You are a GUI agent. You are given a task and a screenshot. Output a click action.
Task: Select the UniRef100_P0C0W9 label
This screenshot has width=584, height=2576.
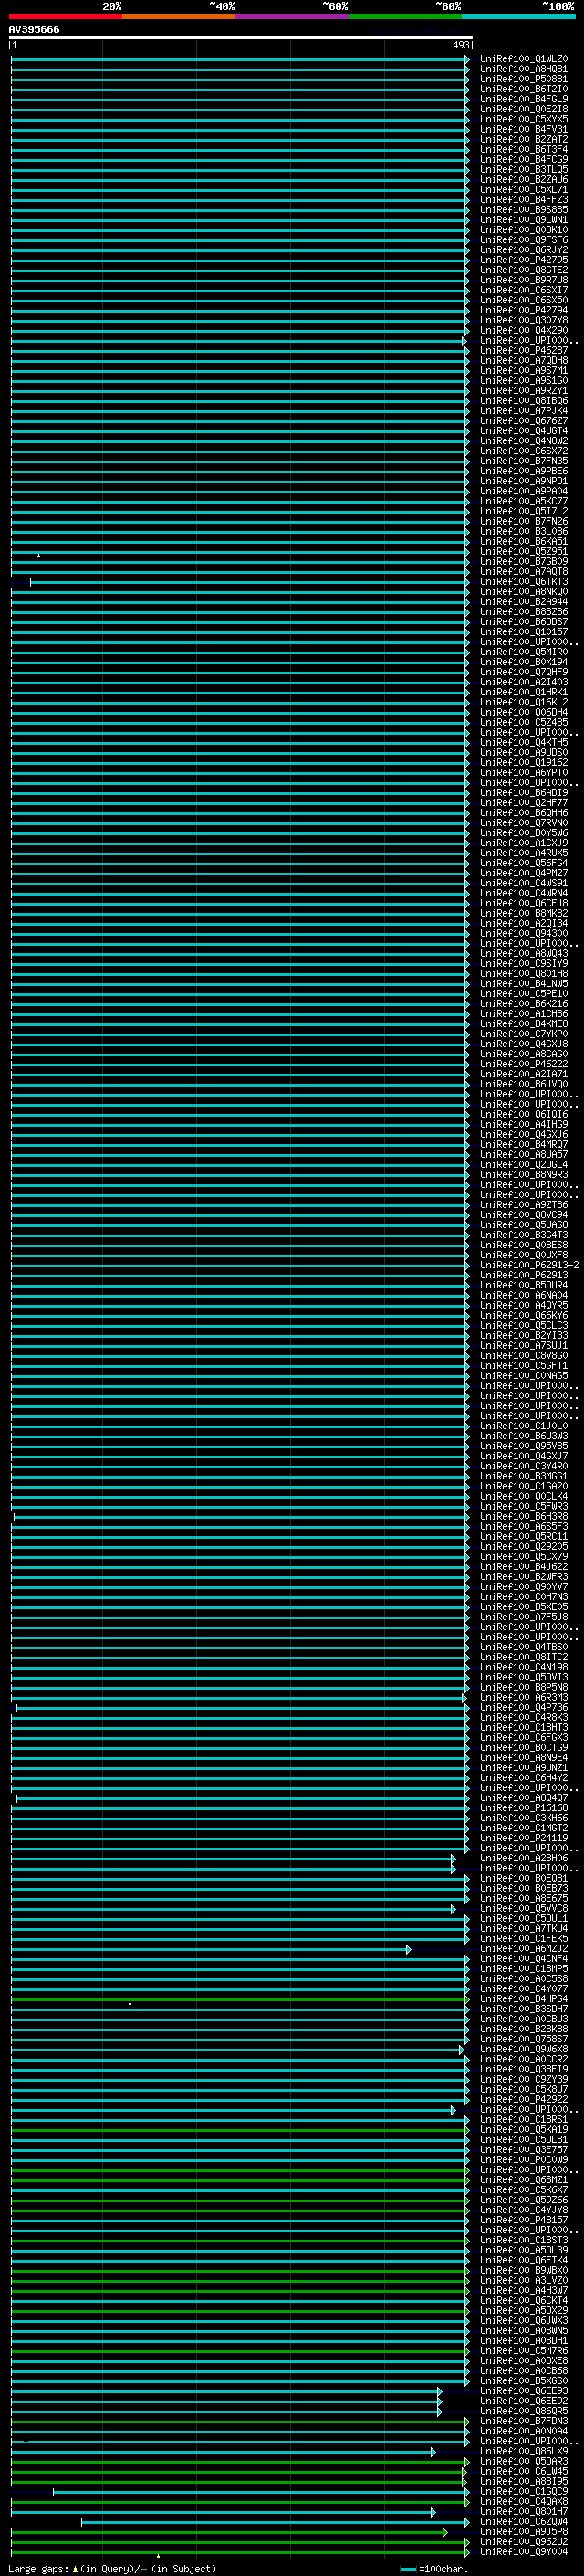[523, 2161]
